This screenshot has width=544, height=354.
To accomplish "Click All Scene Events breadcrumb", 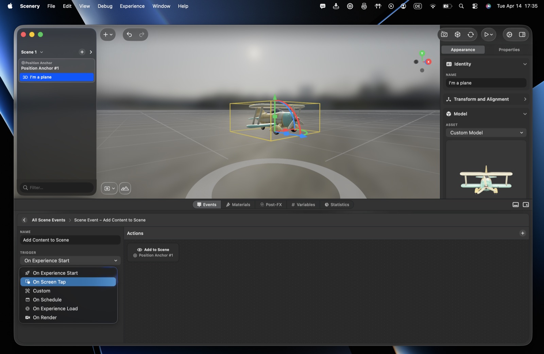I will click(x=49, y=220).
